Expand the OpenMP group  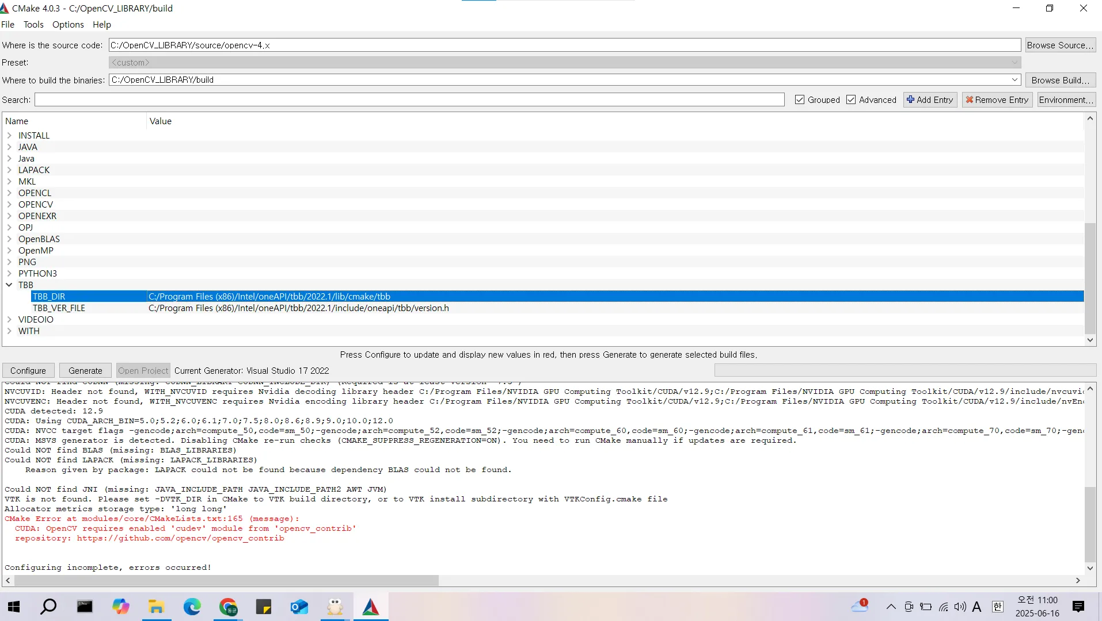click(x=9, y=250)
